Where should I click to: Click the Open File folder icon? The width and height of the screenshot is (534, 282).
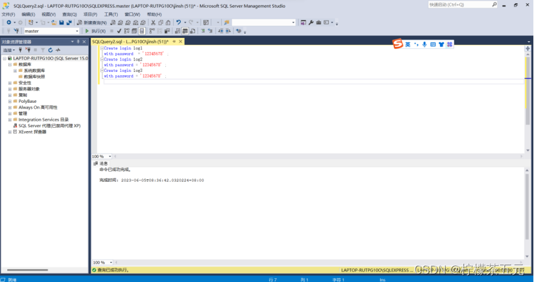click(x=54, y=22)
